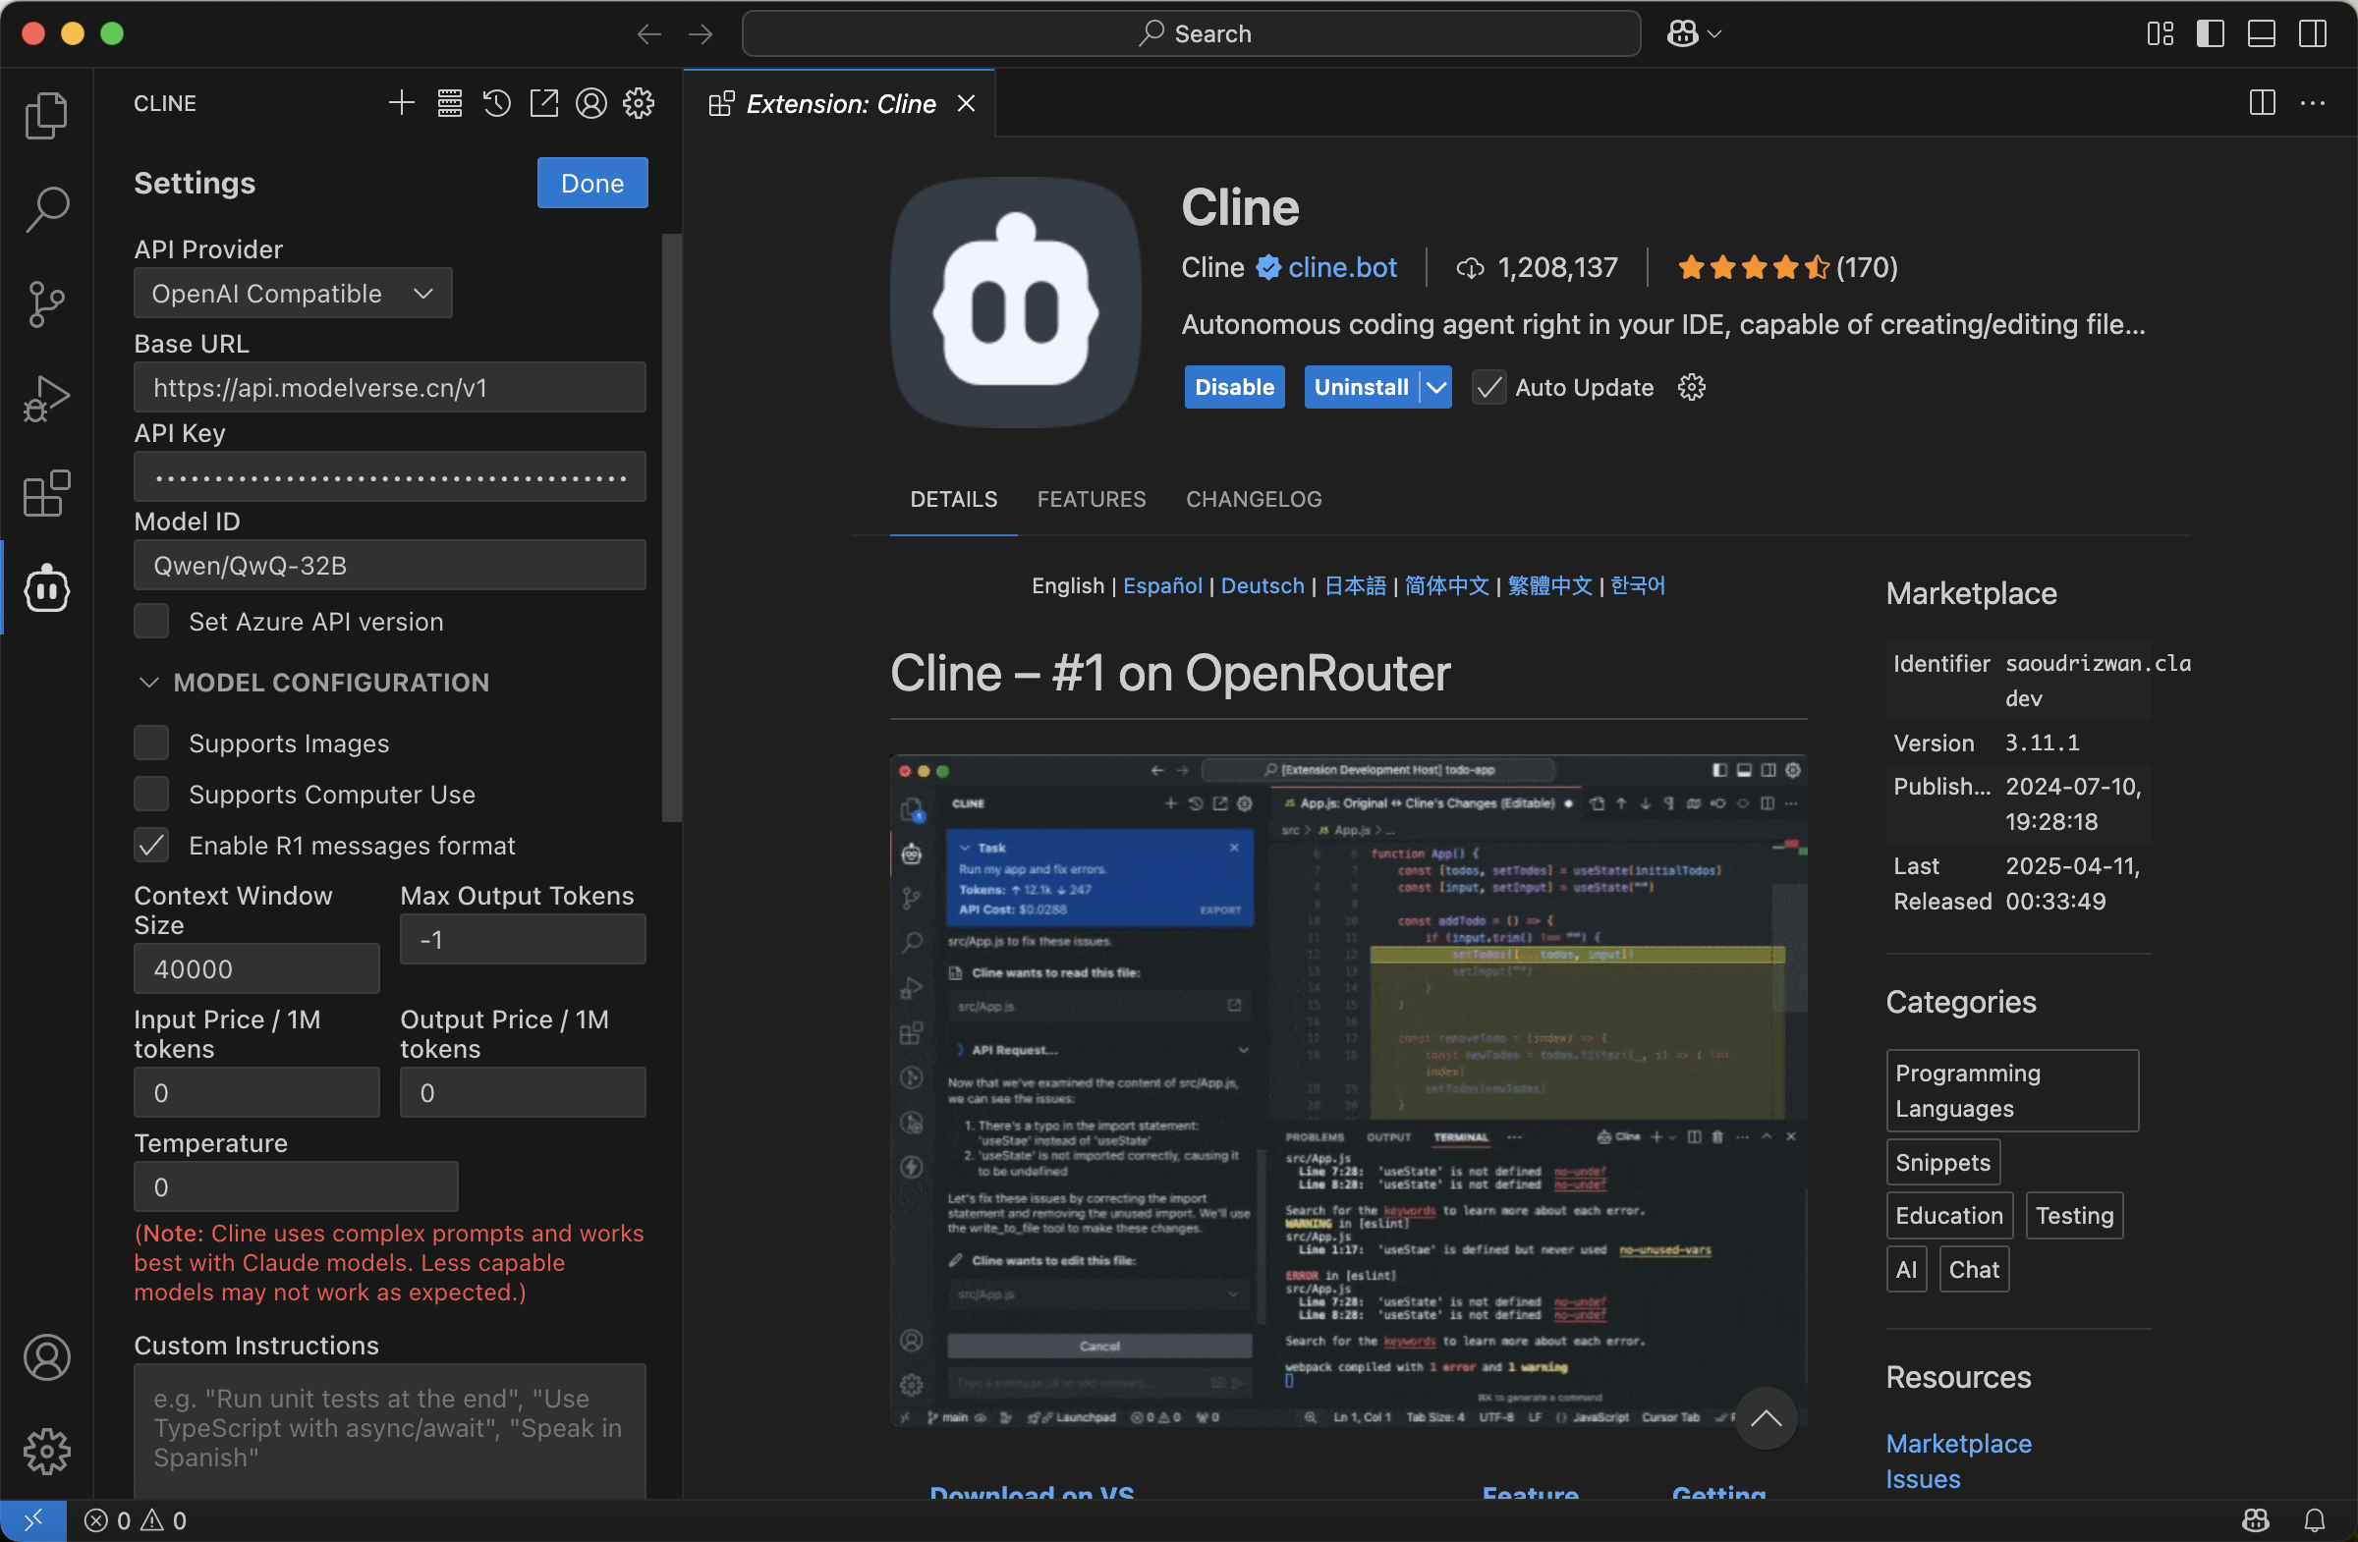
Task: Open Cline MCP Servers icon
Action: pos(450,103)
